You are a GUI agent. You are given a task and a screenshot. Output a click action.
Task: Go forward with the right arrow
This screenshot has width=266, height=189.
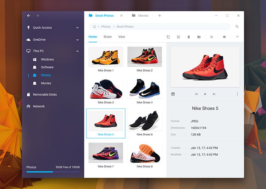[38, 16]
